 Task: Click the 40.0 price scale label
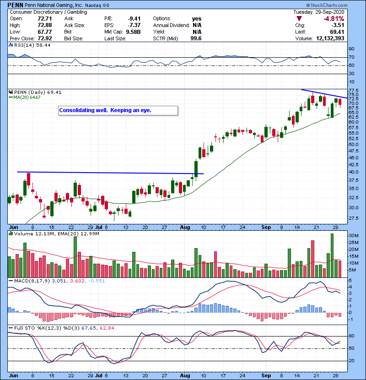[354, 172]
